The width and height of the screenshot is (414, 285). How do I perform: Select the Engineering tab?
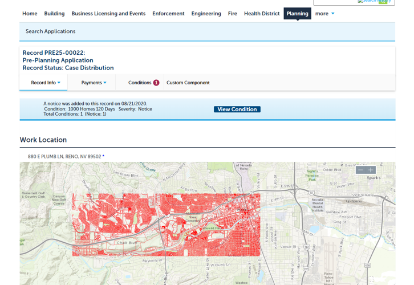(x=206, y=14)
